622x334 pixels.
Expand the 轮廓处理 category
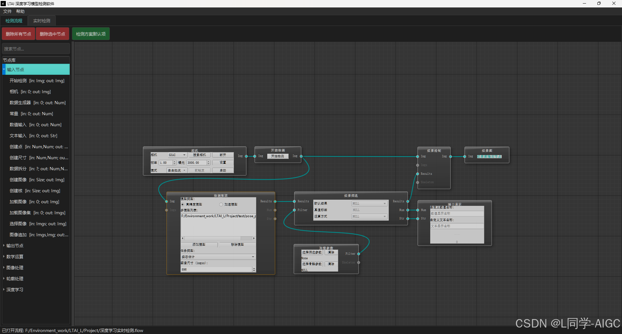coord(4,279)
